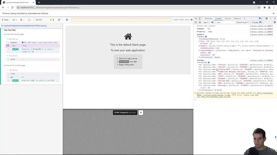This screenshot has height=155, width=277.
Task: Expand the requestHeaders property
Action: coord(199,50)
